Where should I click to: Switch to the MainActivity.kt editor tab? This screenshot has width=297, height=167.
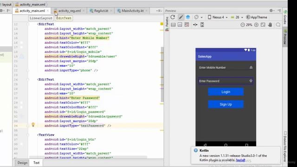coord(133,11)
